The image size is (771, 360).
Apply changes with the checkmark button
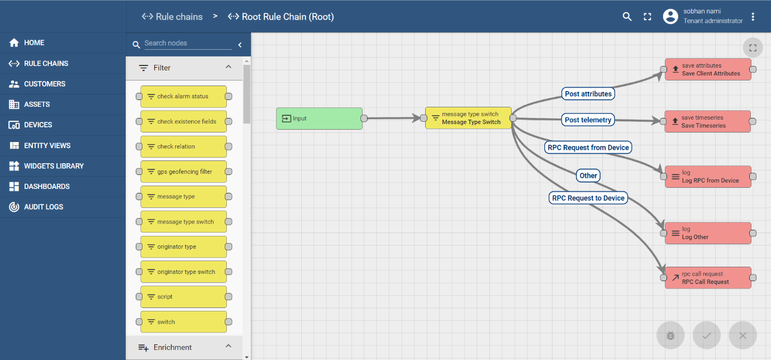[x=707, y=335]
